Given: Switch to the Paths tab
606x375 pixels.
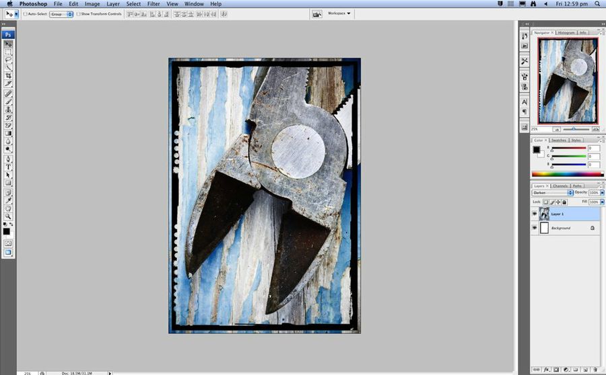Looking at the screenshot, I should point(577,186).
